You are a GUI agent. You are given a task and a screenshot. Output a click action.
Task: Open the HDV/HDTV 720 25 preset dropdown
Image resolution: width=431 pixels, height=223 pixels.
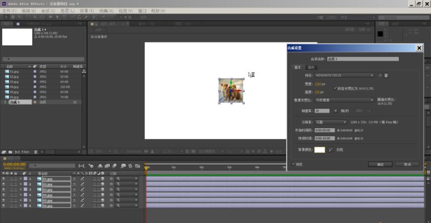click(x=344, y=75)
